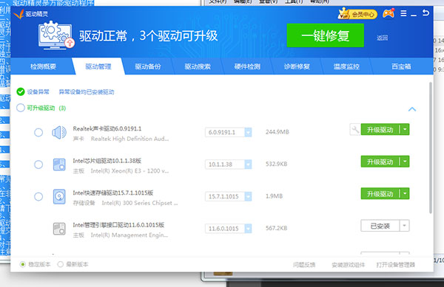Open the game controller icon in title bar
The height and width of the screenshot is (287, 444).
point(388,13)
